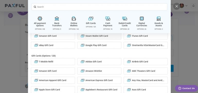Click card icon beside American Apparel Gift Card
This screenshot has height=93, width=198.
click(x=36, y=80)
